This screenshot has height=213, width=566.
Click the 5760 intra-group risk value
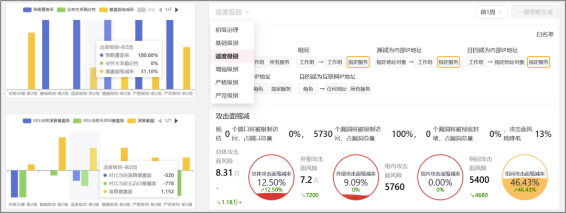[x=395, y=187]
